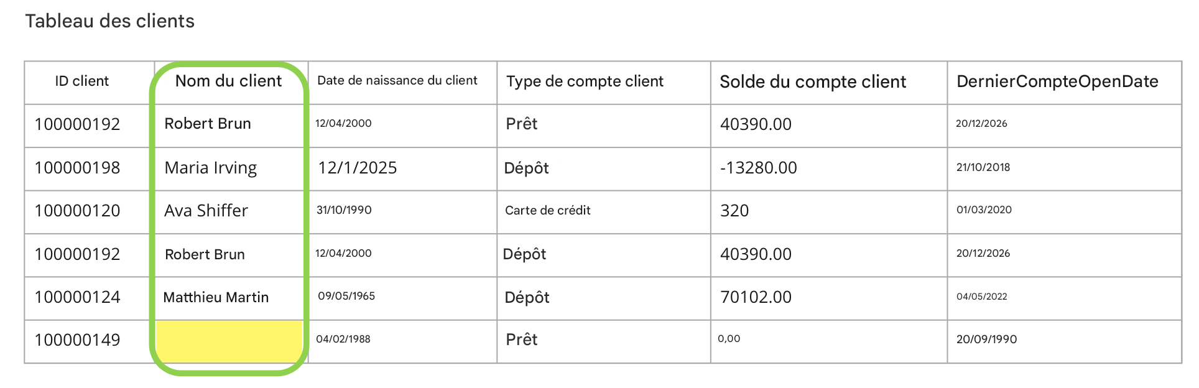Select the birth date 31/10/1990
Screen dimensions: 1199x388
(x=344, y=210)
